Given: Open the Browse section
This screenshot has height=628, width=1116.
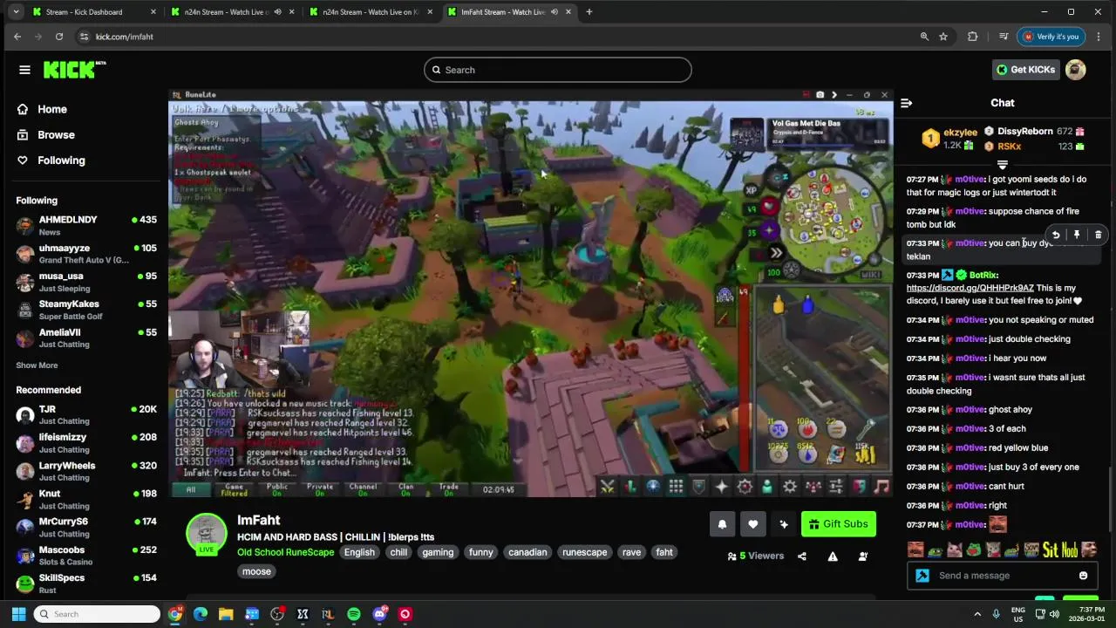Looking at the screenshot, I should tap(45, 134).
